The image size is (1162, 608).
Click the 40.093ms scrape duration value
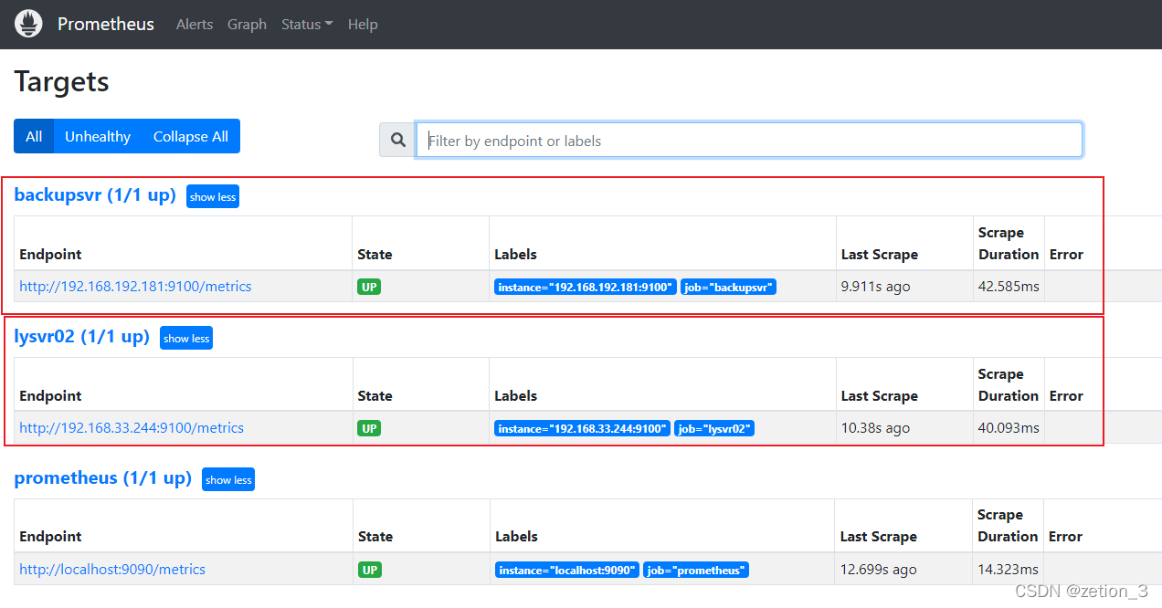pyautogui.click(x=1009, y=428)
